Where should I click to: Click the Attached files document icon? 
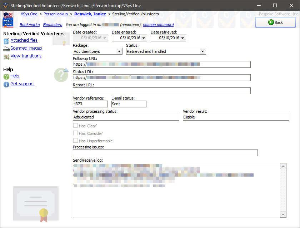6,41
